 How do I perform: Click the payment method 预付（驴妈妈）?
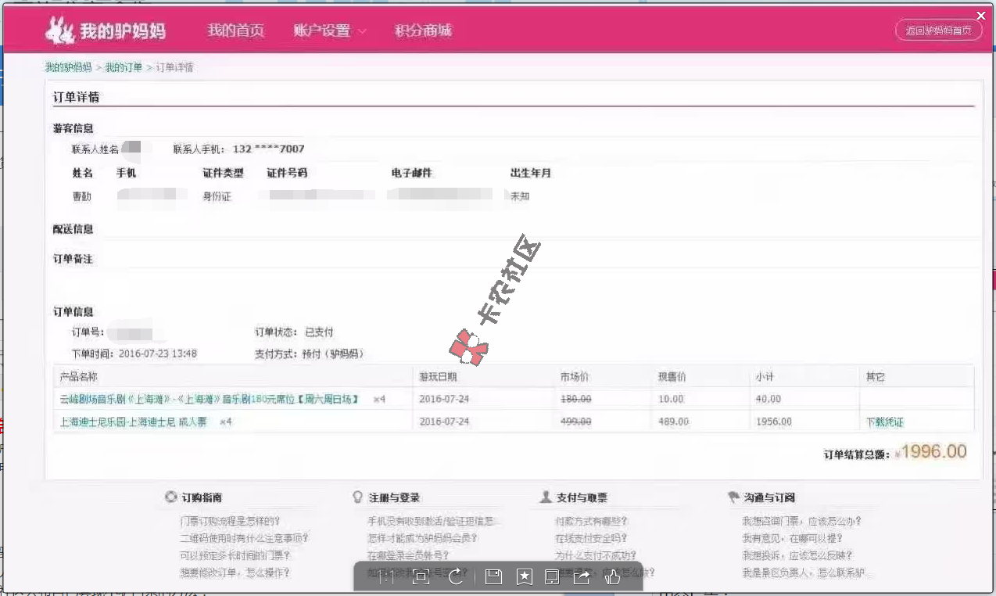(x=333, y=354)
